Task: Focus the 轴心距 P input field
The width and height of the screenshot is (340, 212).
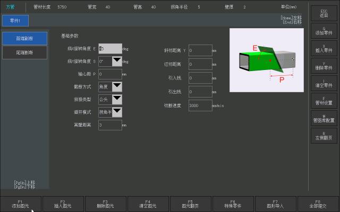Action: pyautogui.click(x=110, y=74)
